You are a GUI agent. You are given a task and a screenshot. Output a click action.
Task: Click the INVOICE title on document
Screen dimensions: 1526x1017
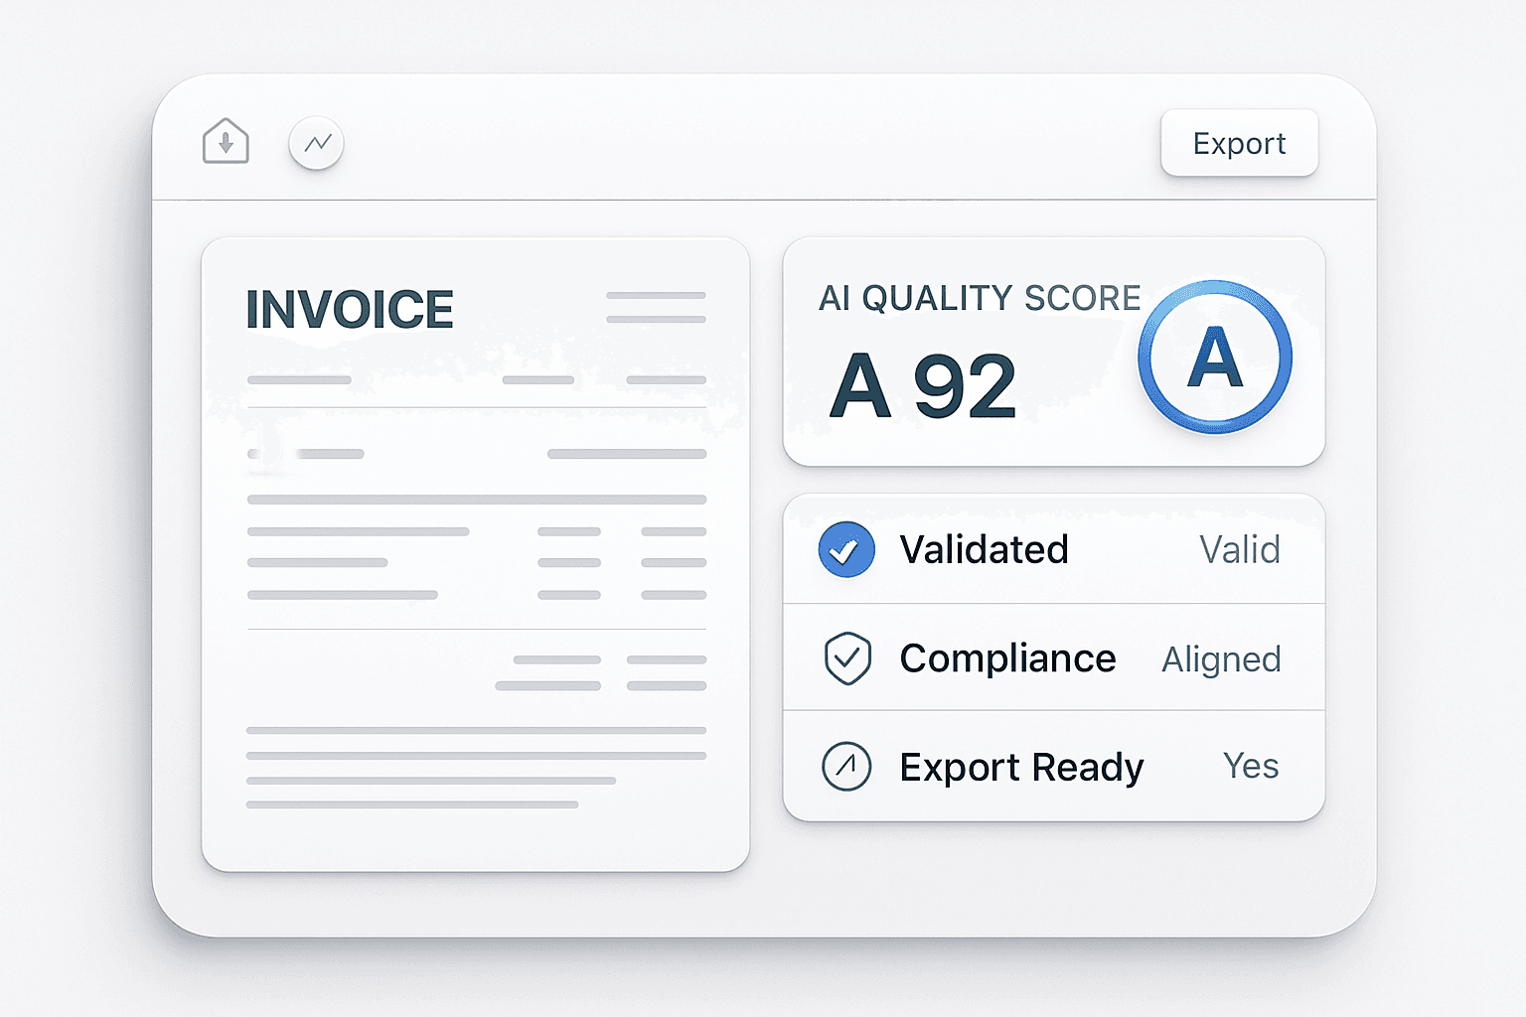tap(350, 310)
